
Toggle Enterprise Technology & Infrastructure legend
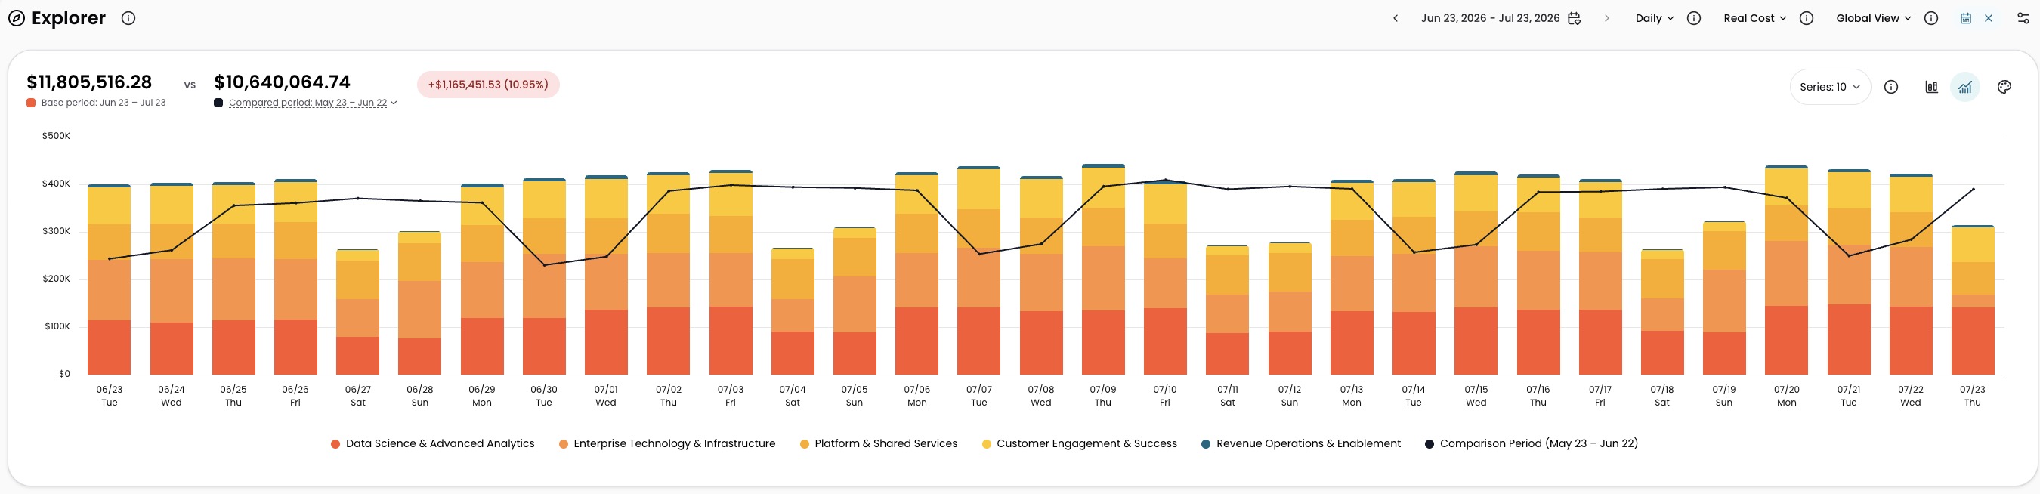pos(667,444)
